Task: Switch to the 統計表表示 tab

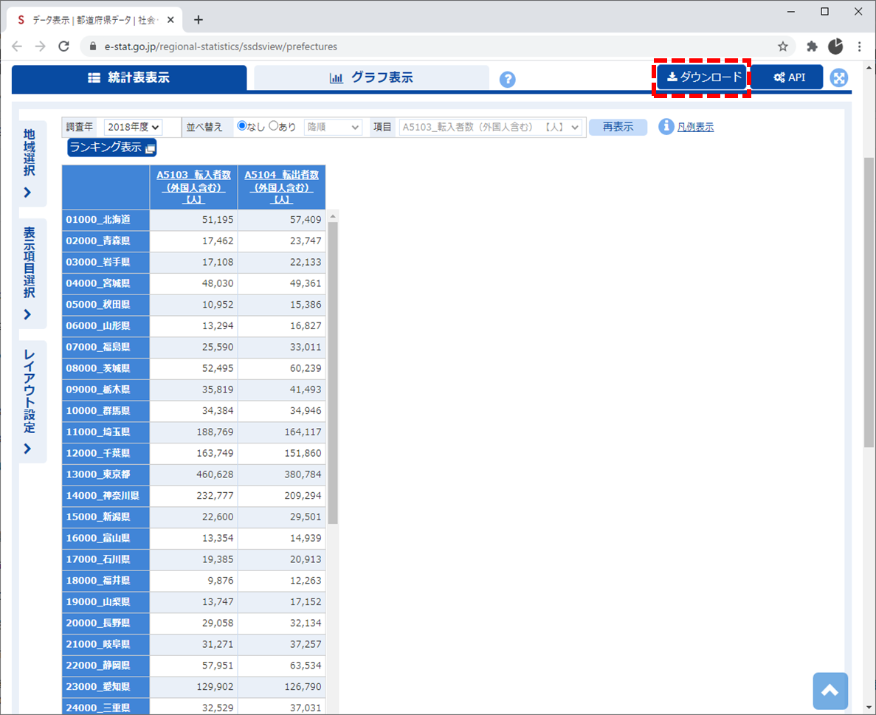Action: [x=129, y=77]
